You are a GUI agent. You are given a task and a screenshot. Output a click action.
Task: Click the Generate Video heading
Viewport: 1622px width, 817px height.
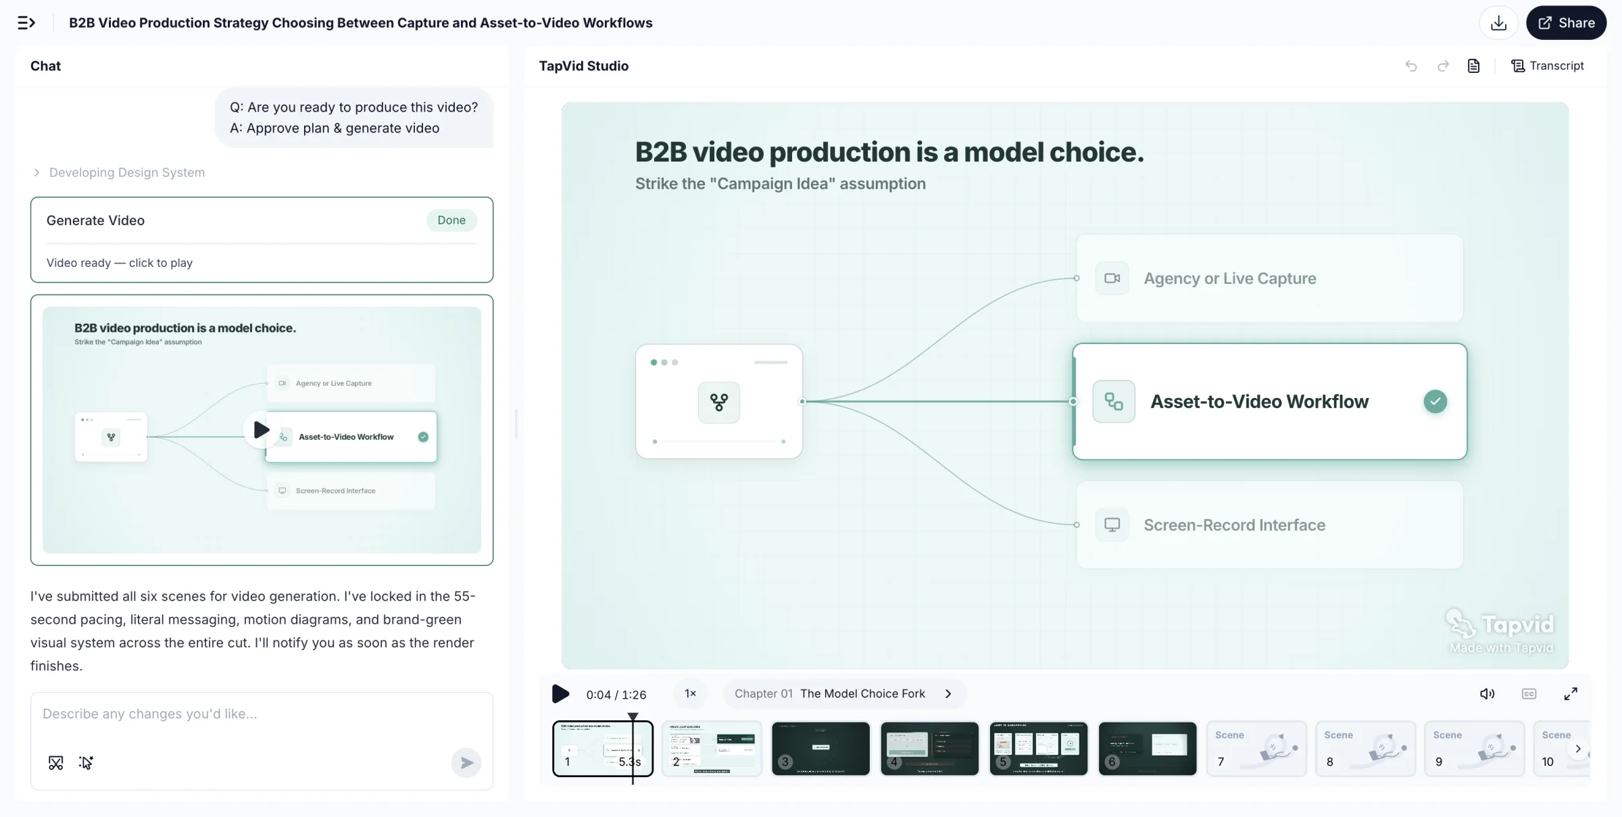pyautogui.click(x=95, y=220)
